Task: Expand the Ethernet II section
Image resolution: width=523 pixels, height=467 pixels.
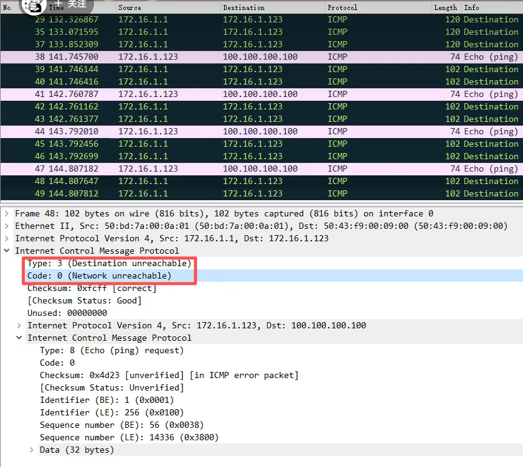Action: click(7, 226)
